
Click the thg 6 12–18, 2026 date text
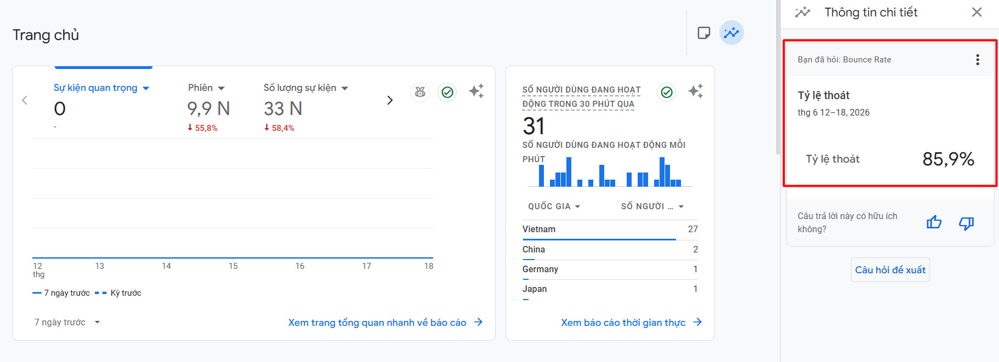833,113
